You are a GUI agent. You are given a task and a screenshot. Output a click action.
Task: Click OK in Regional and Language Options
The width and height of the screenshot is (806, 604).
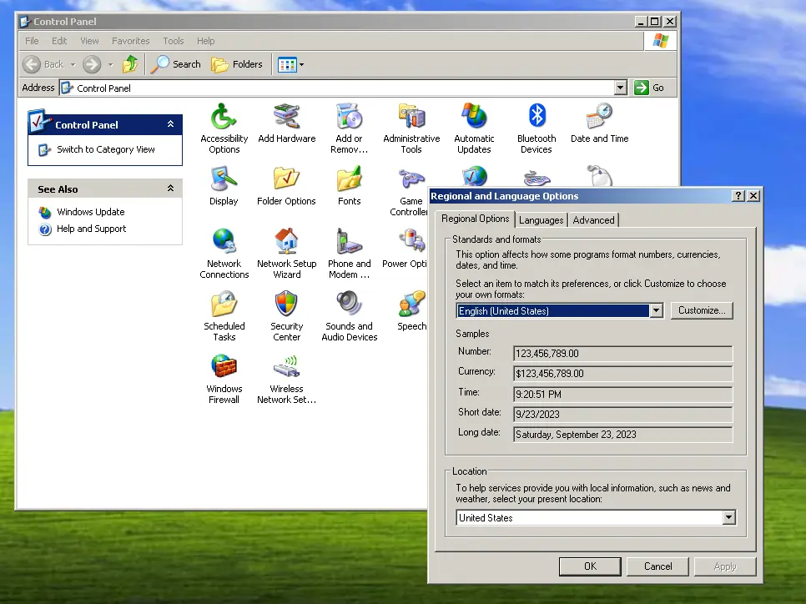pos(590,566)
